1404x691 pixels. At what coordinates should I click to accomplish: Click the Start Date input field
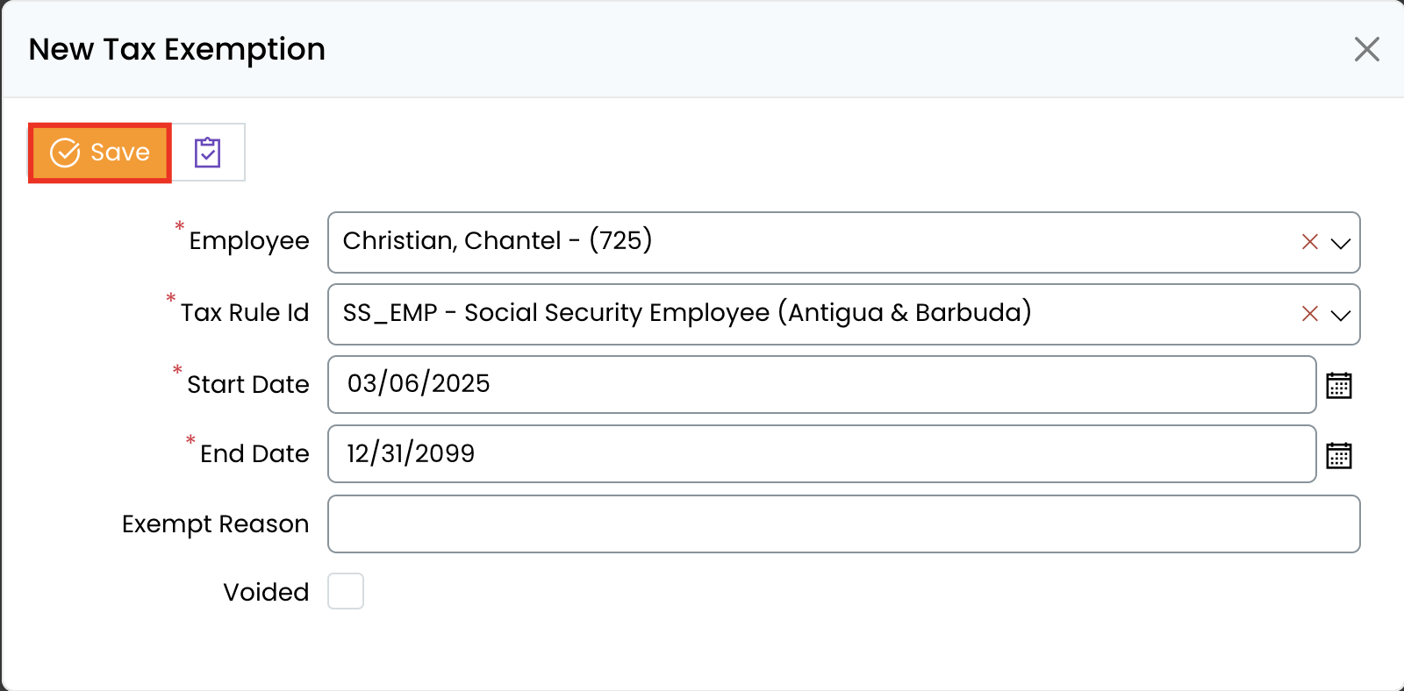click(821, 384)
